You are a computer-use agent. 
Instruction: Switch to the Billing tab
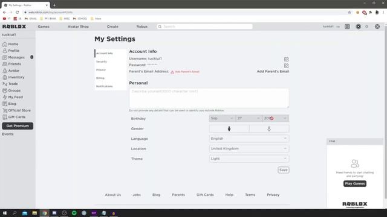click(110, 78)
